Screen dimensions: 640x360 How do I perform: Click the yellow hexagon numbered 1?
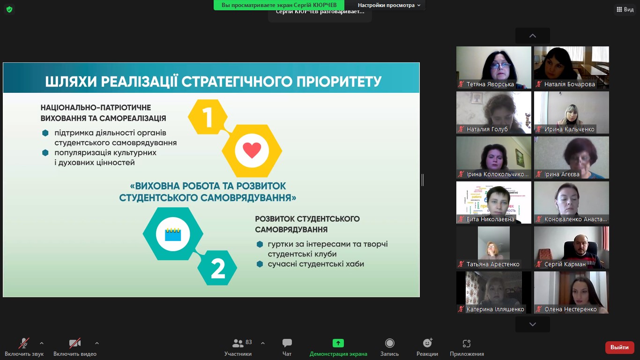point(208,117)
